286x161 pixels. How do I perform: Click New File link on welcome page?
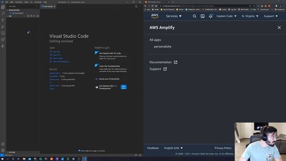[x=55, y=52]
